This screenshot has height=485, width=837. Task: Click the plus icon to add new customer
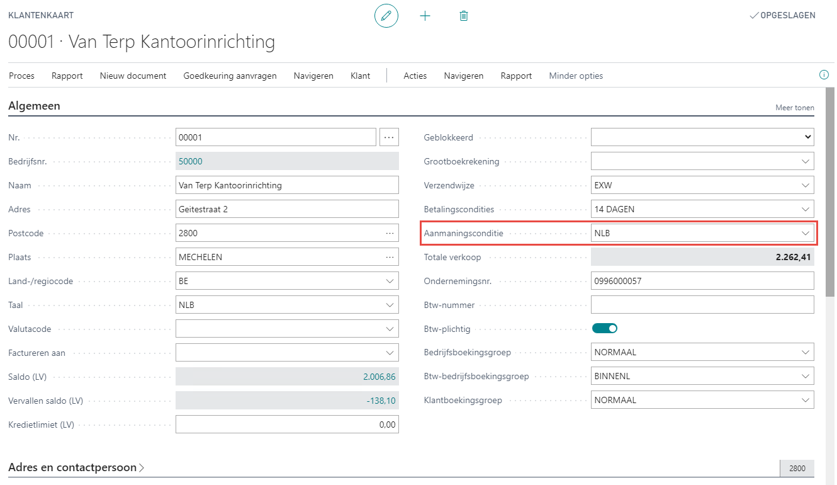coord(425,16)
